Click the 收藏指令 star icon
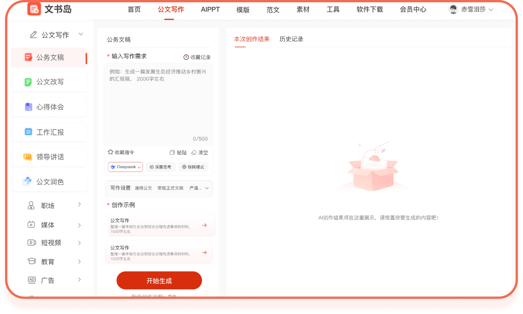This screenshot has height=314, width=523. 111,152
